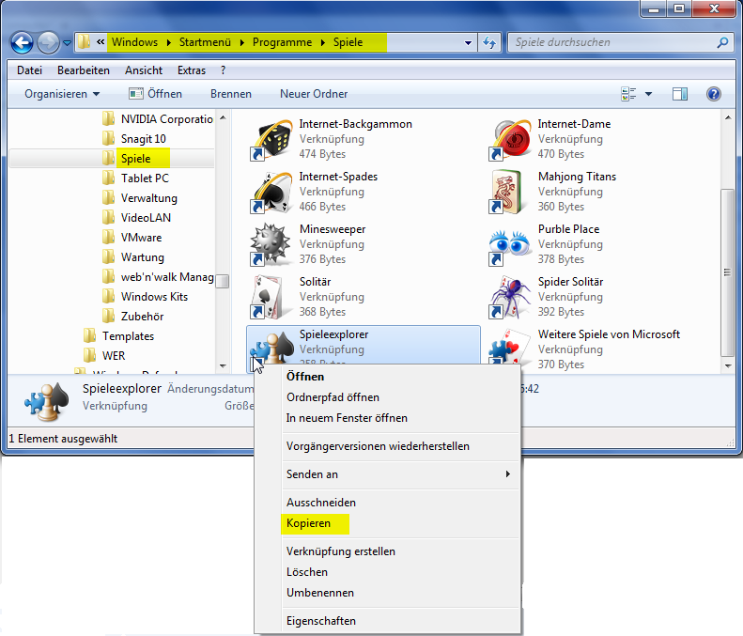Expand hidden path with double chevron
The image size is (743, 636).
[101, 41]
